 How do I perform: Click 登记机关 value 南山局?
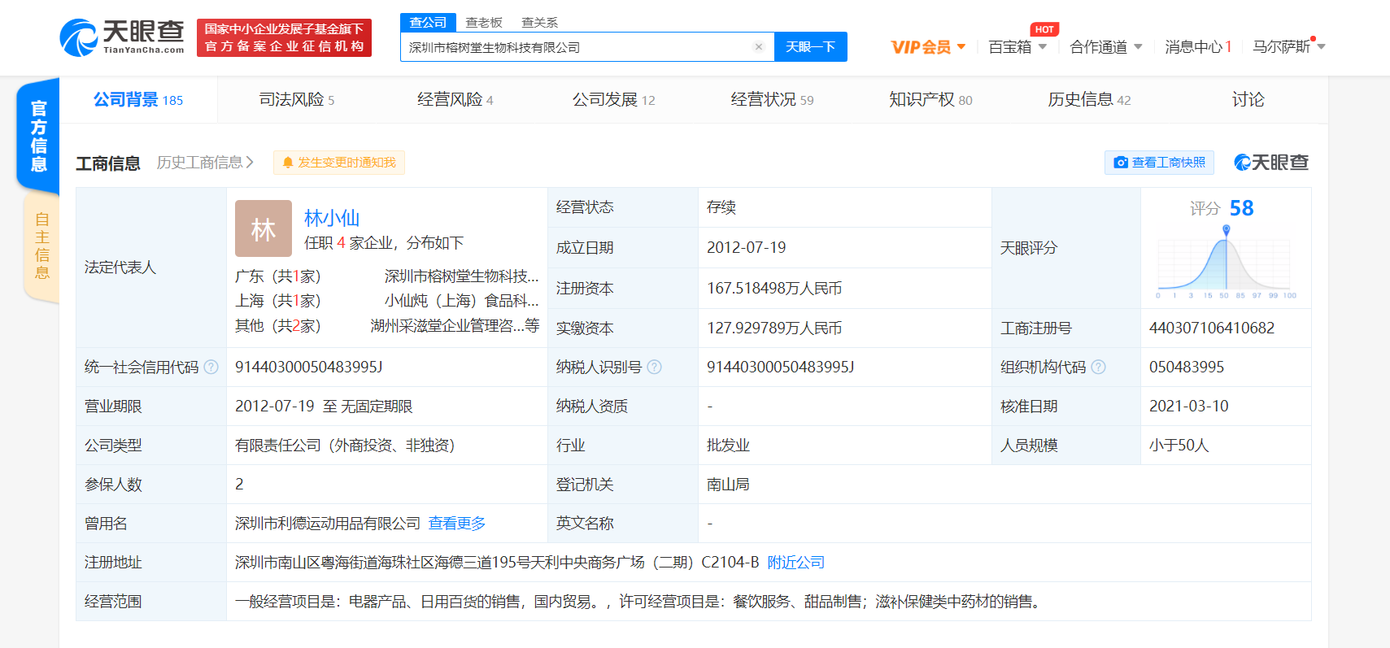[728, 484]
